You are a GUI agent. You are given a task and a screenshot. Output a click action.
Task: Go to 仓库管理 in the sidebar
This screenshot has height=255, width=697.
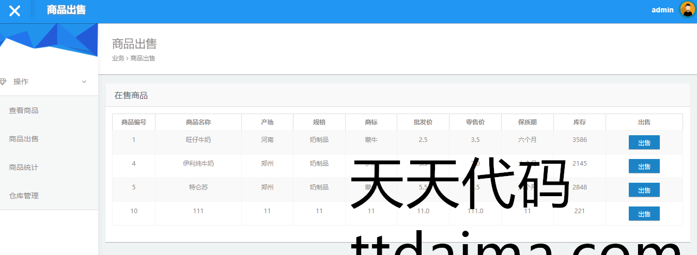[24, 196]
